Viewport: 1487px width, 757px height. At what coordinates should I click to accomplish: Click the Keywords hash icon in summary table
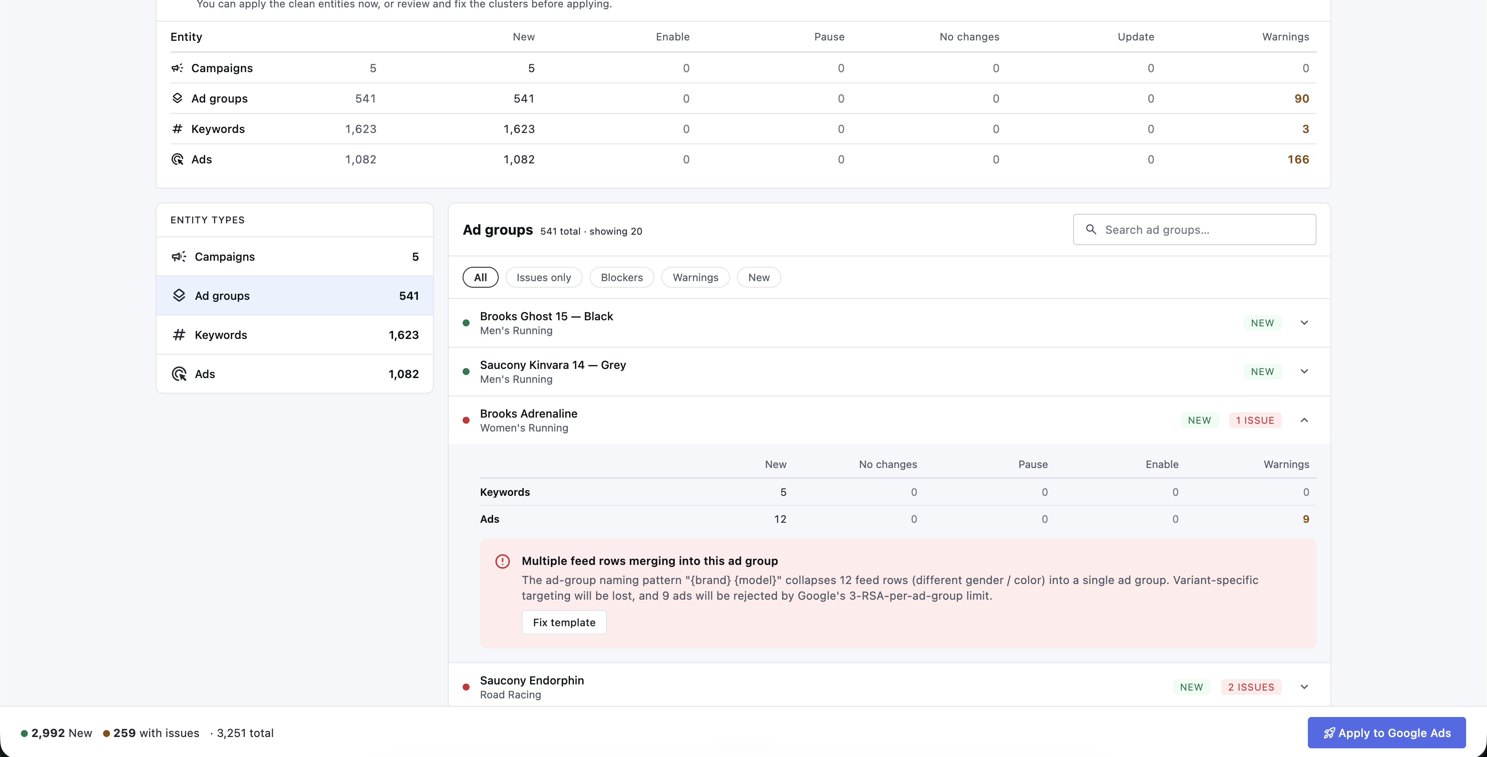pos(177,129)
